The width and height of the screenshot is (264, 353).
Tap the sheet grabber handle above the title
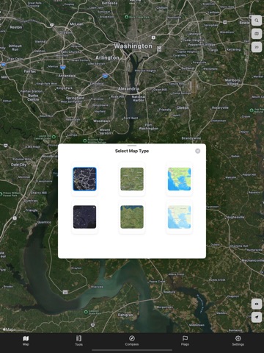coord(132,146)
